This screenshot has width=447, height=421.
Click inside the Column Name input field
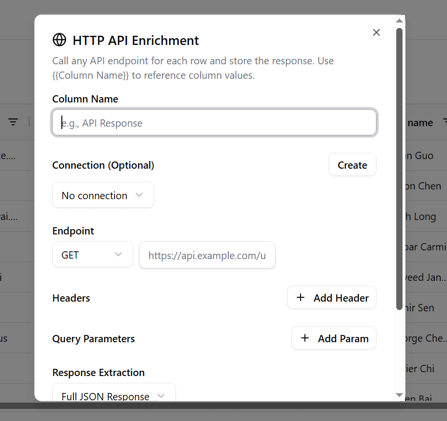pos(214,122)
